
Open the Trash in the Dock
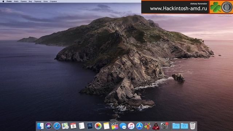click(193, 126)
